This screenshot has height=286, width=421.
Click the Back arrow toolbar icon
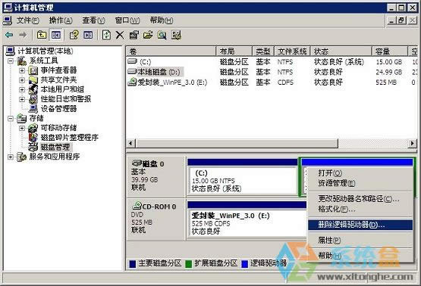pos(9,35)
